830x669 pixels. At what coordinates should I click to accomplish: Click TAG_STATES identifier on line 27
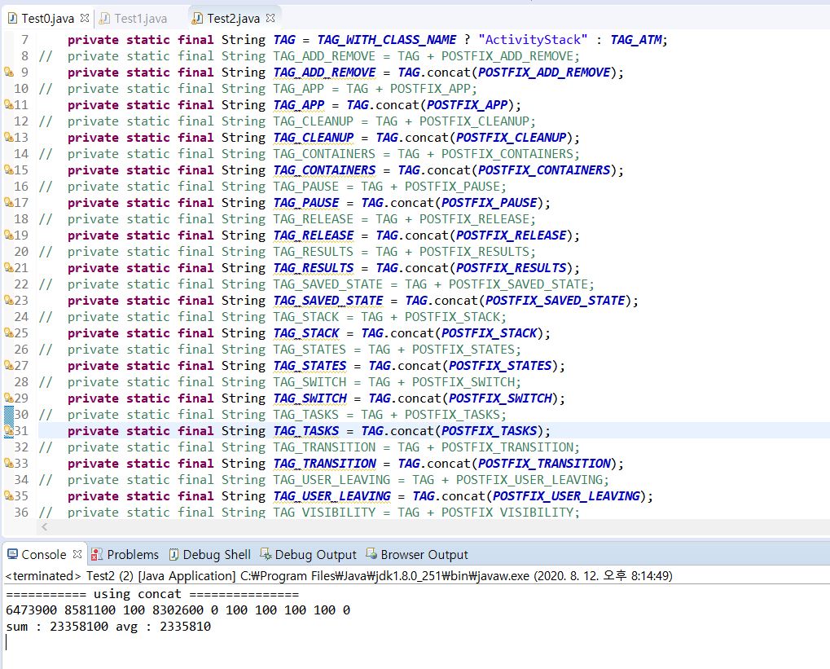[310, 366]
